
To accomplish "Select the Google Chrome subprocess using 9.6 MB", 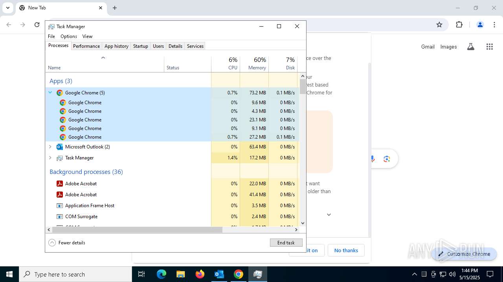I will pyautogui.click(x=172, y=103).
